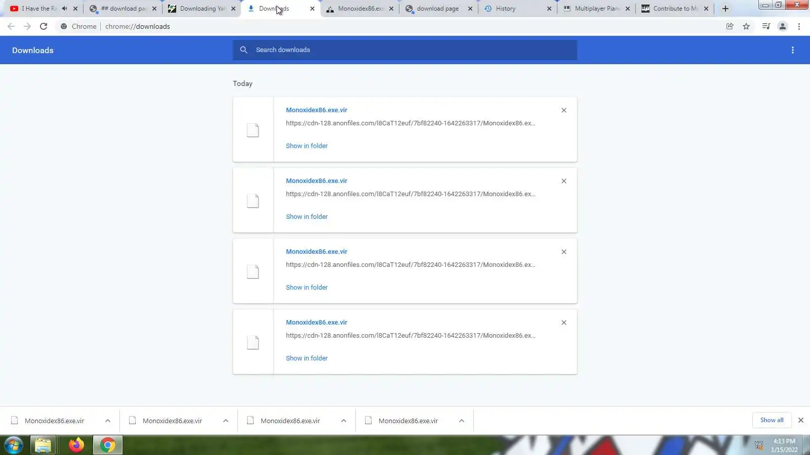Click the Search downloads field
The width and height of the screenshot is (810, 455).
point(405,50)
